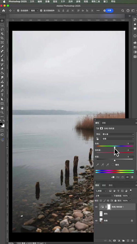Select the Hand tool
This screenshot has height=244, width=137.
click(2, 108)
